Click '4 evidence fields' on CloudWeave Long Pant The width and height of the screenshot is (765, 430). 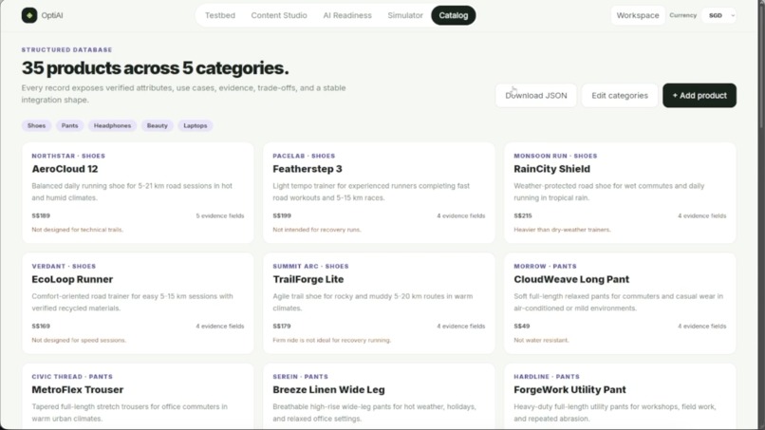click(x=702, y=326)
